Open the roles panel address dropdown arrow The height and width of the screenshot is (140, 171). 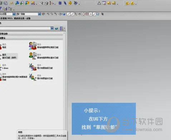[x=52, y=28]
